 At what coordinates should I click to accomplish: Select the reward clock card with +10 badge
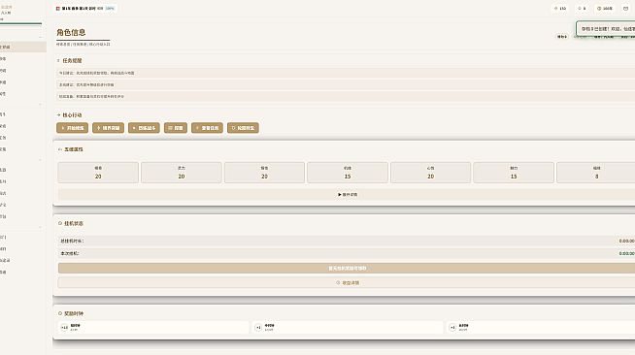click(153, 327)
